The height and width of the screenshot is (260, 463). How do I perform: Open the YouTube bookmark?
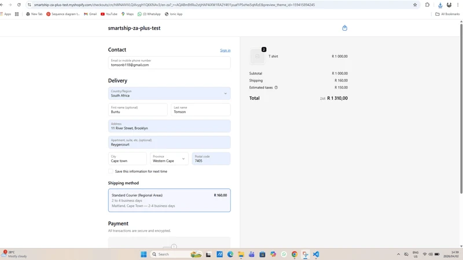[x=109, y=14]
